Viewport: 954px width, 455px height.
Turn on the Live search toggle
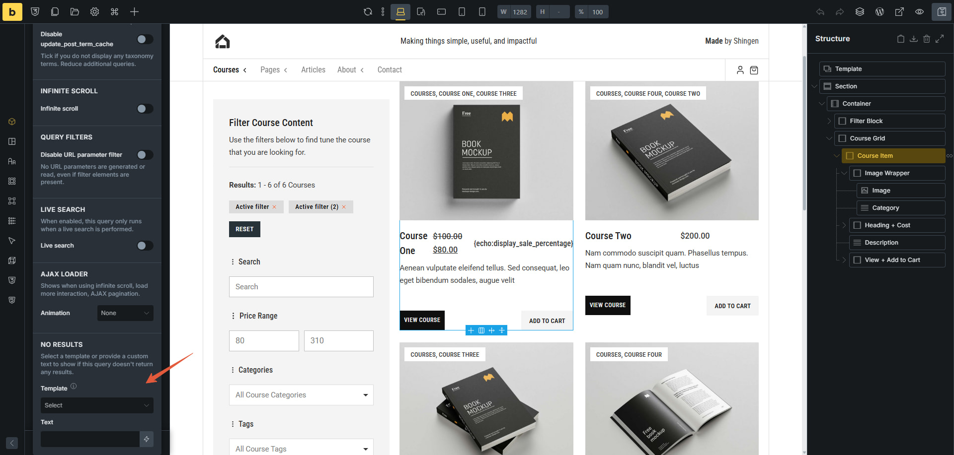coord(145,246)
